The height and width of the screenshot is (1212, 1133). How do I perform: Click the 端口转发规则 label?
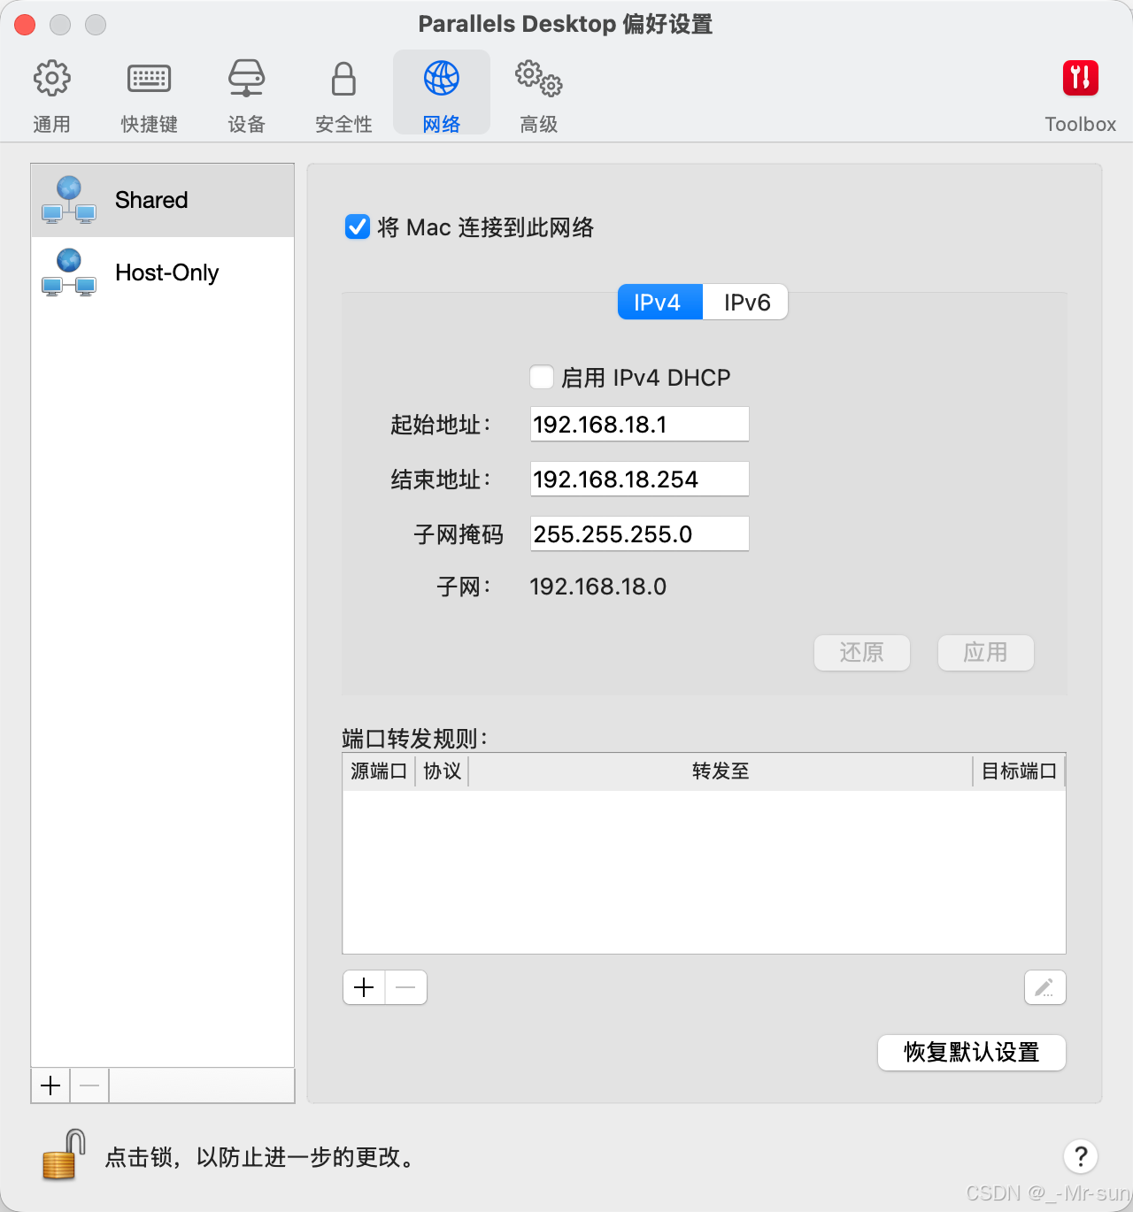(415, 739)
